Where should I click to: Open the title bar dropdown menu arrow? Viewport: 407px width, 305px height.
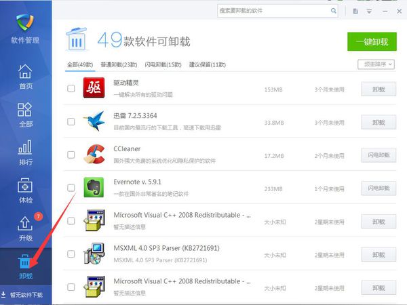(369, 11)
